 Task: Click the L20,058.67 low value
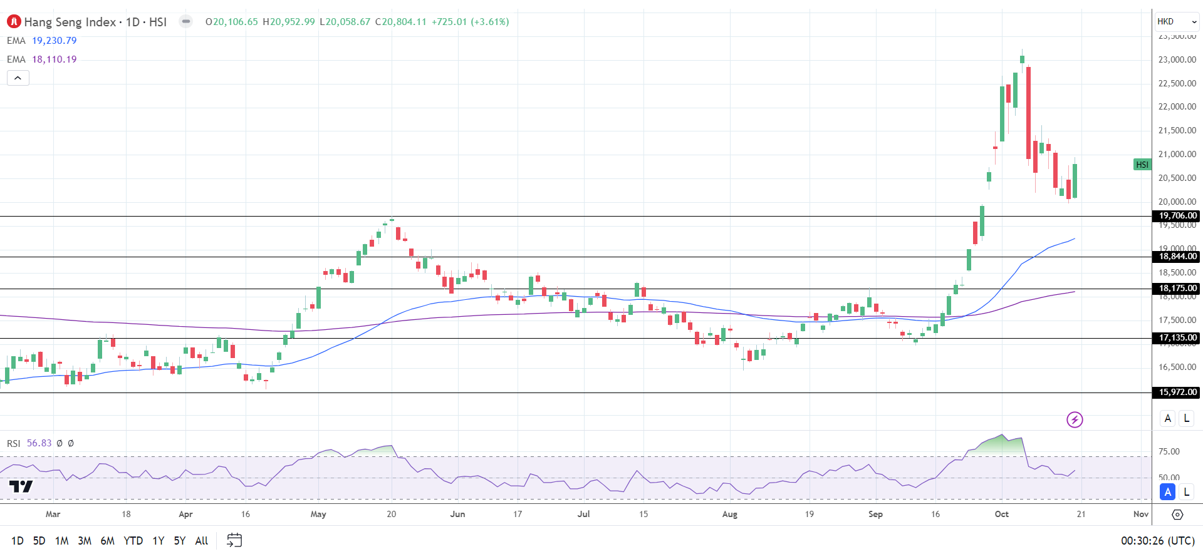coord(345,22)
